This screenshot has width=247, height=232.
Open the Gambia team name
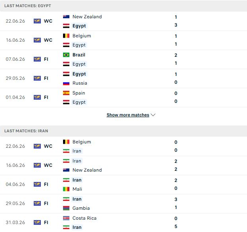[81, 208]
